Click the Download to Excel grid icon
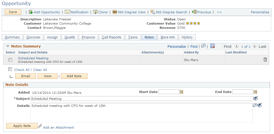Image resolution: width=274 pixels, height=134 pixels. [213, 46]
